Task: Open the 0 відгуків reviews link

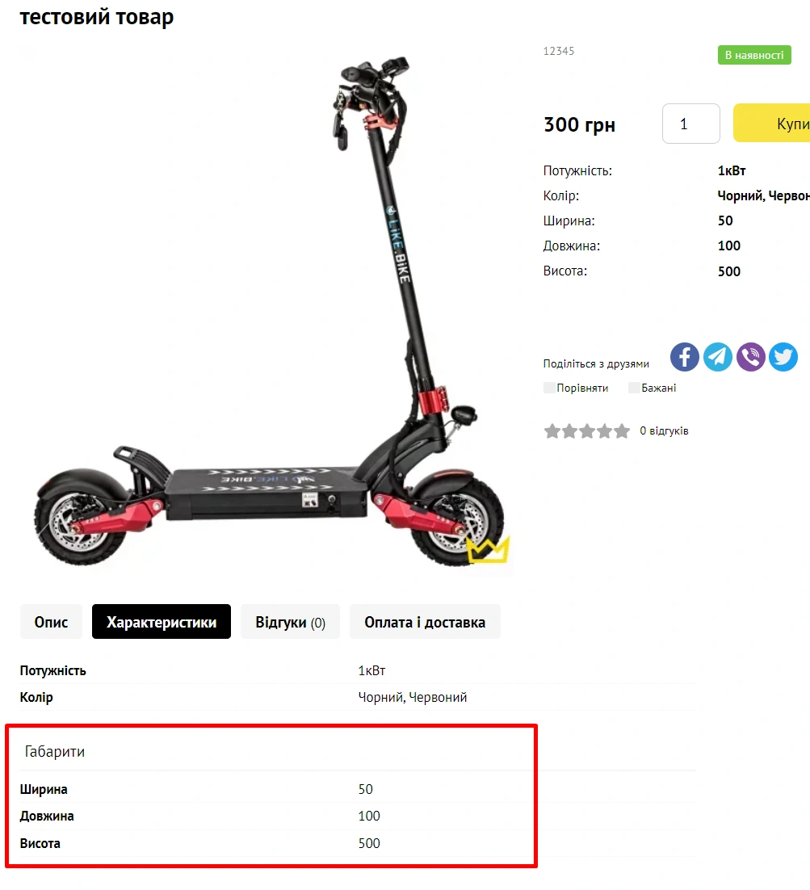Action: click(x=664, y=430)
